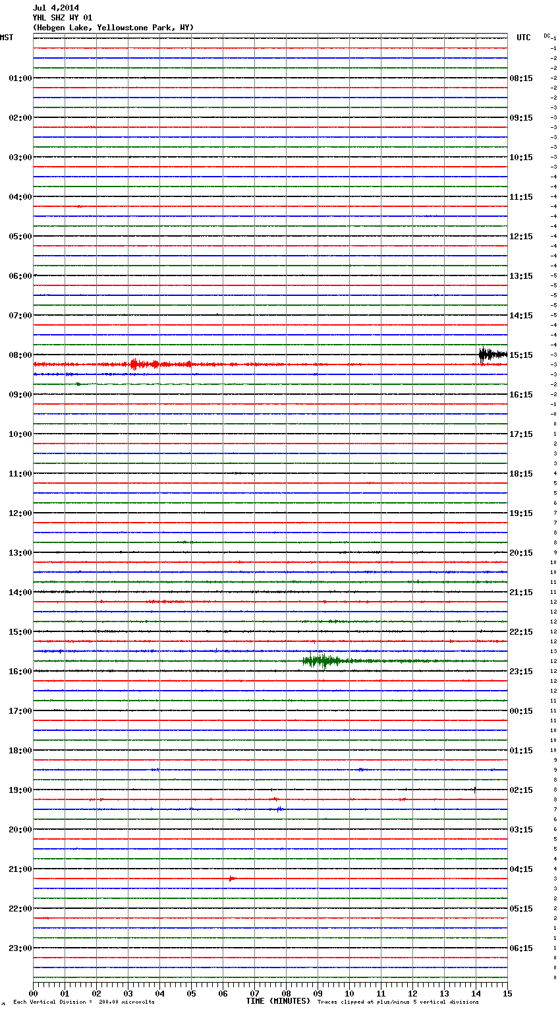560x1011 pixels.
Task: Click the '07' minute axis tick label
Action: tap(254, 993)
